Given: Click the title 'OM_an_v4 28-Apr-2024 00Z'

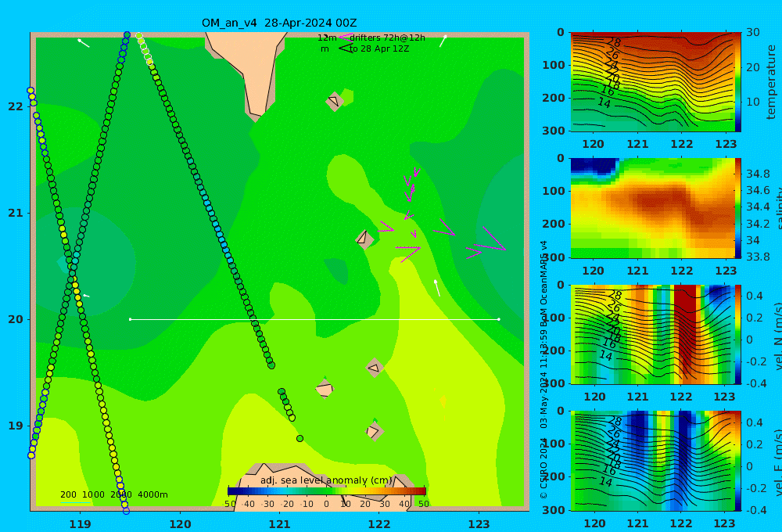Looking at the screenshot, I should [279, 23].
